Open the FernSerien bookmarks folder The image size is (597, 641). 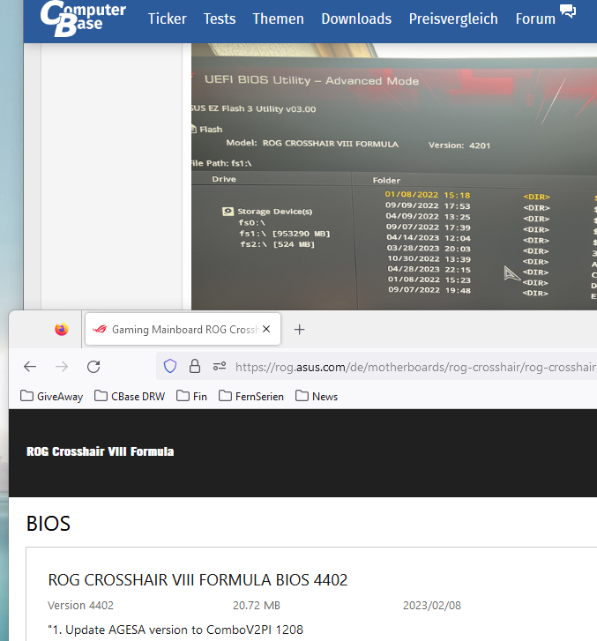coord(251,396)
